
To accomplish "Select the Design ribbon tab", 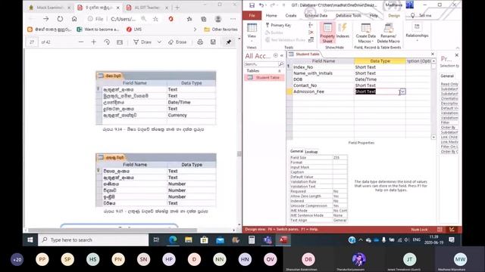I will pos(394,15).
